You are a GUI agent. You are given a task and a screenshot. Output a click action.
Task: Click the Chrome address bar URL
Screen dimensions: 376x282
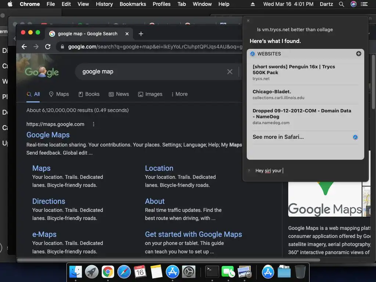pyautogui.click(x=155, y=47)
